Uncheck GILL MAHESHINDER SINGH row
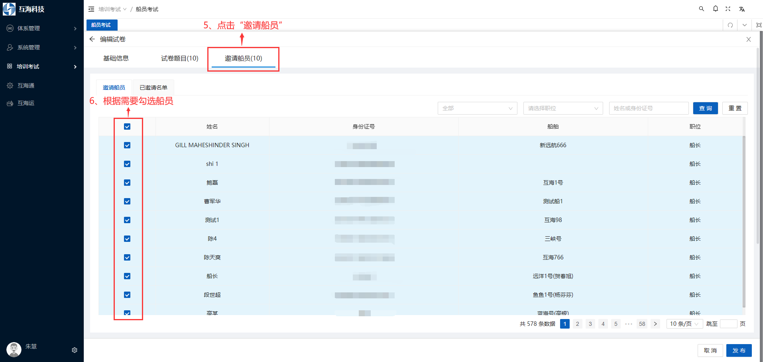 point(127,145)
